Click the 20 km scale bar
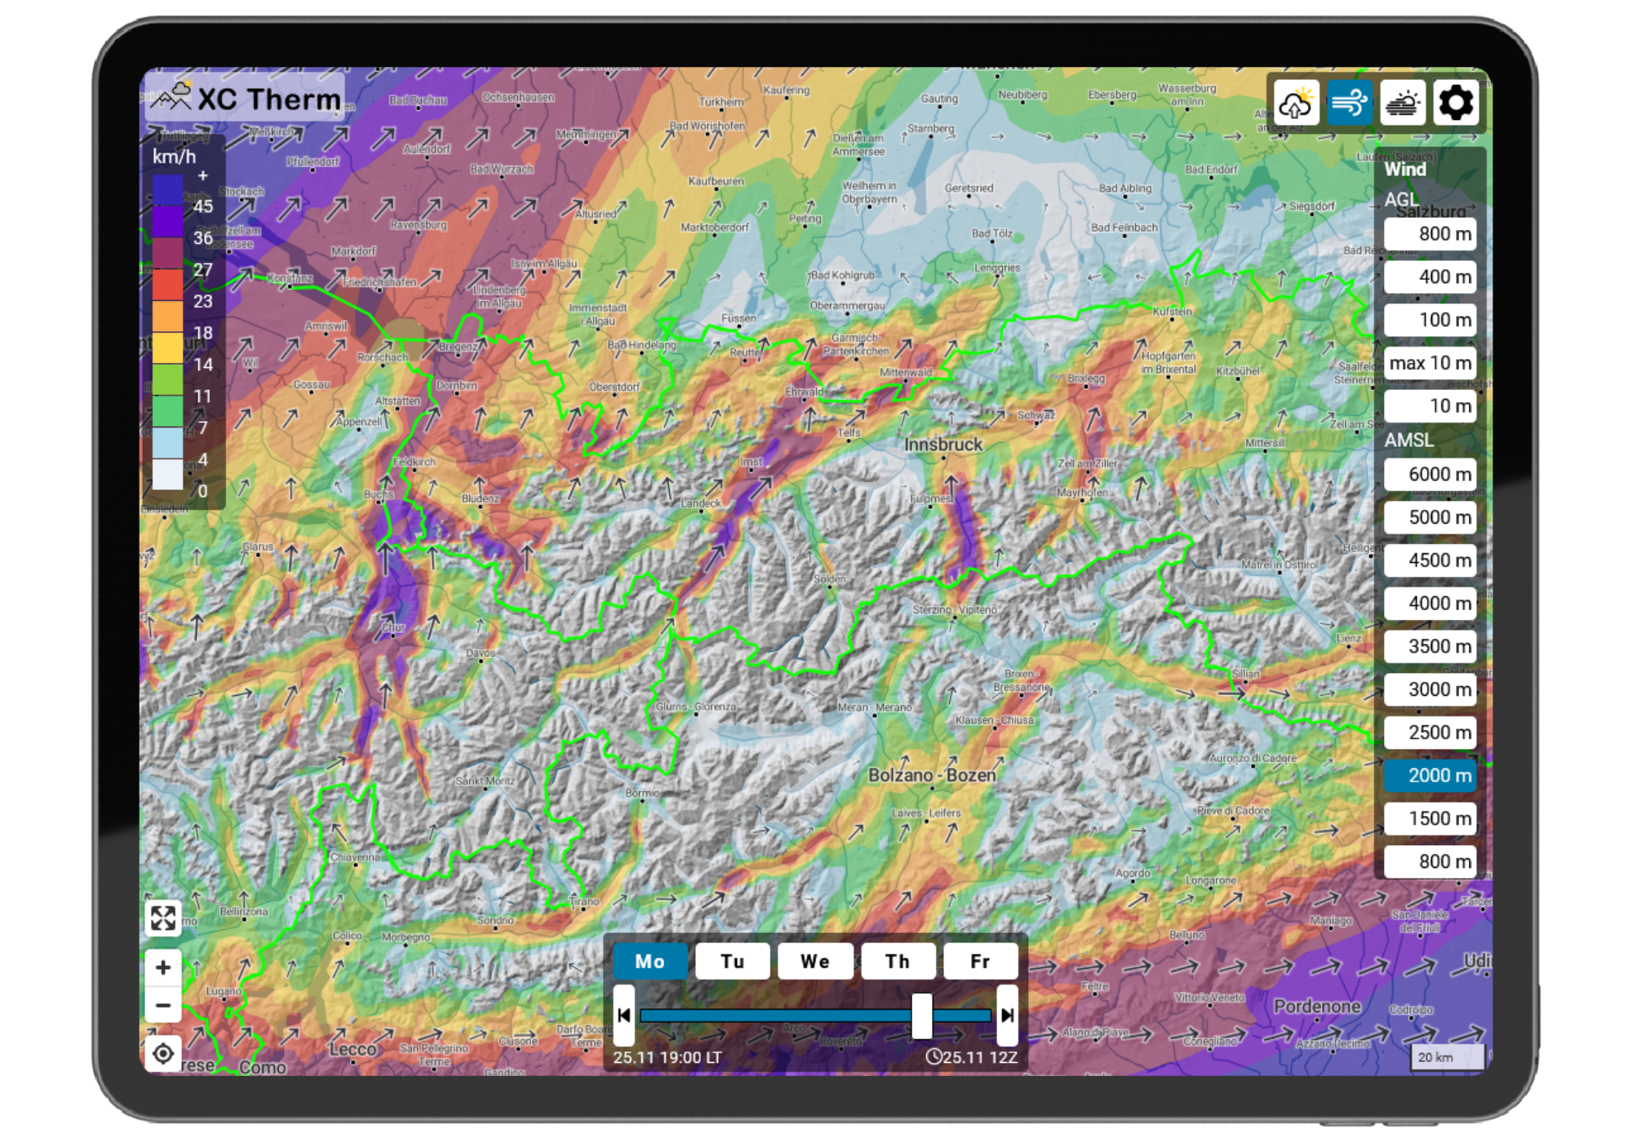 tap(1448, 1057)
